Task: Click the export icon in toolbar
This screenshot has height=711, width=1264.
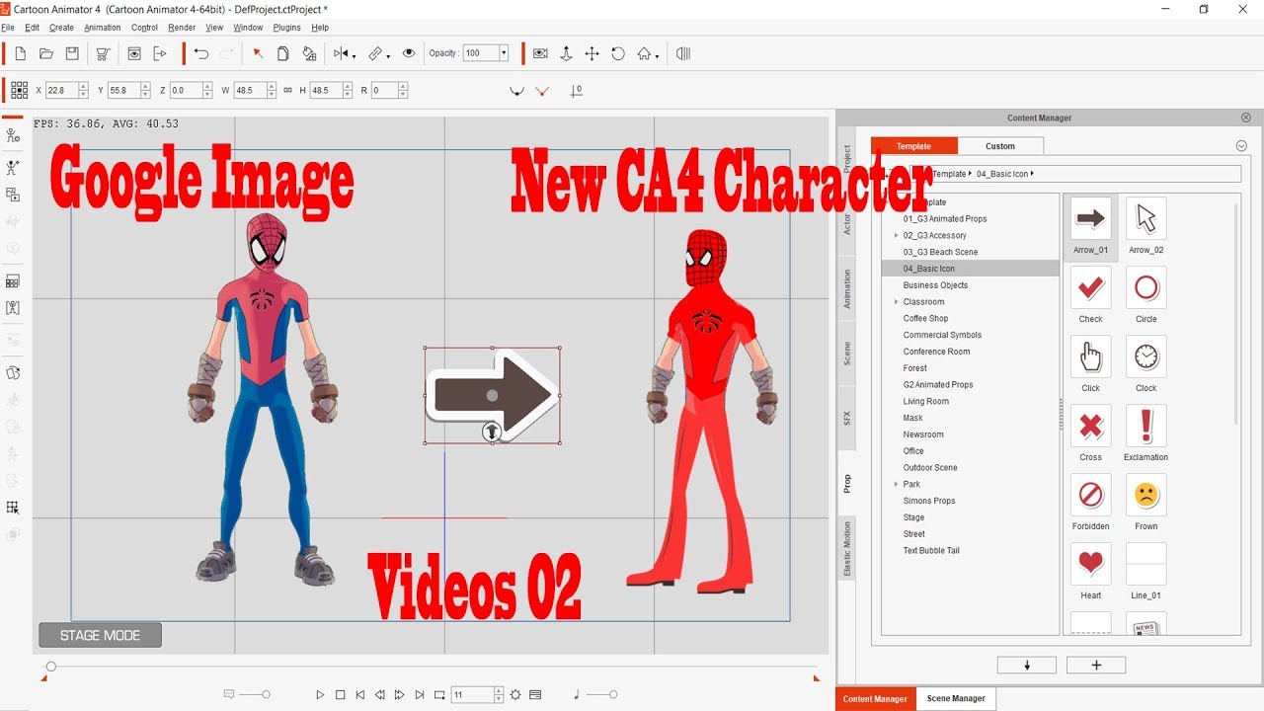Action: 160,53
